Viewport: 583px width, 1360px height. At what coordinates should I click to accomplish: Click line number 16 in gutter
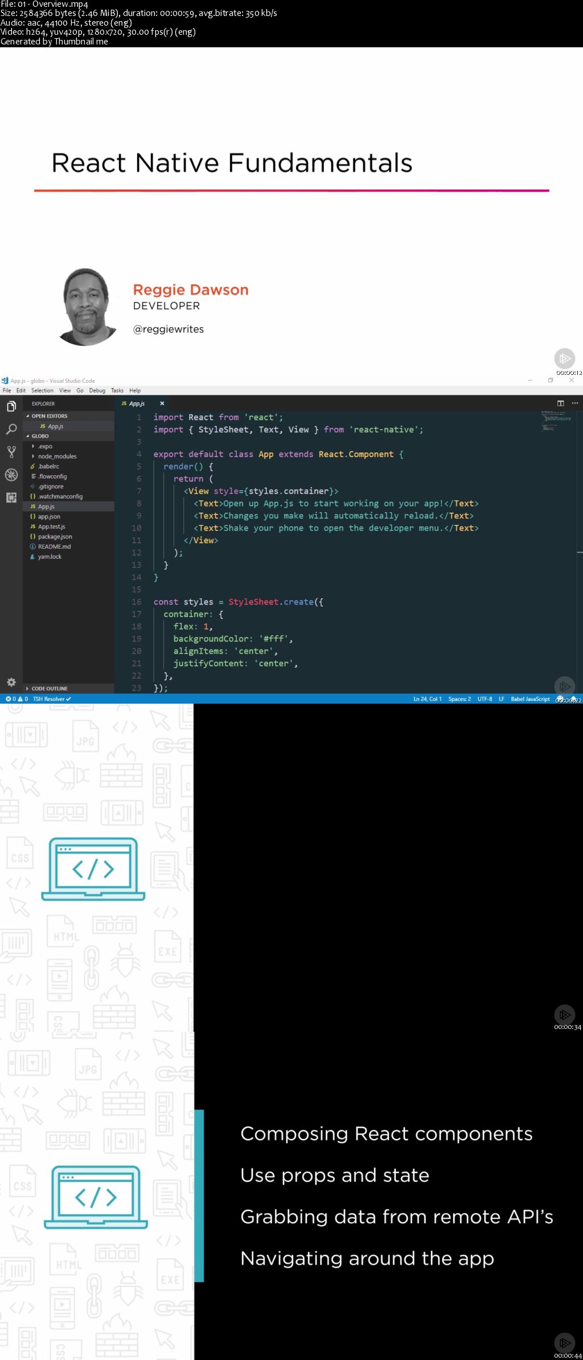[137, 602]
